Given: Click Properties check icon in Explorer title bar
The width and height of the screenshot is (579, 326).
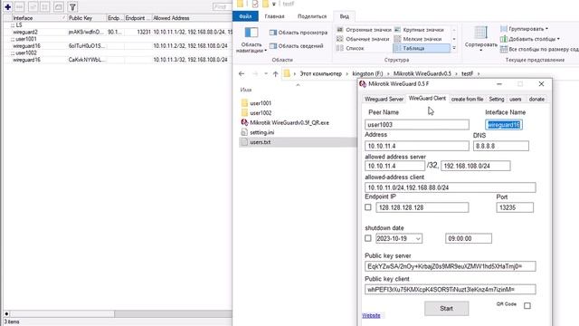Looking at the screenshot, I should 255,4.
